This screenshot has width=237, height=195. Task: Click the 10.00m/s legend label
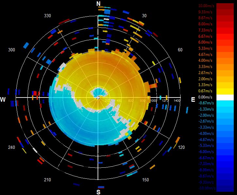pyautogui.click(x=206, y=6)
